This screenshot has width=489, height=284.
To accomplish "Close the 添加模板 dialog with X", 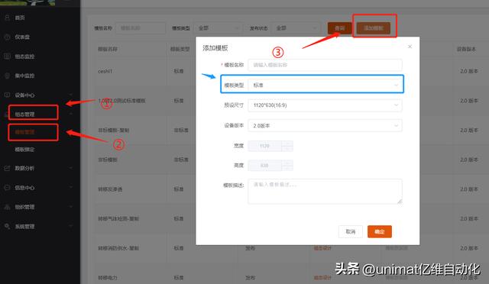I will 410,47.
